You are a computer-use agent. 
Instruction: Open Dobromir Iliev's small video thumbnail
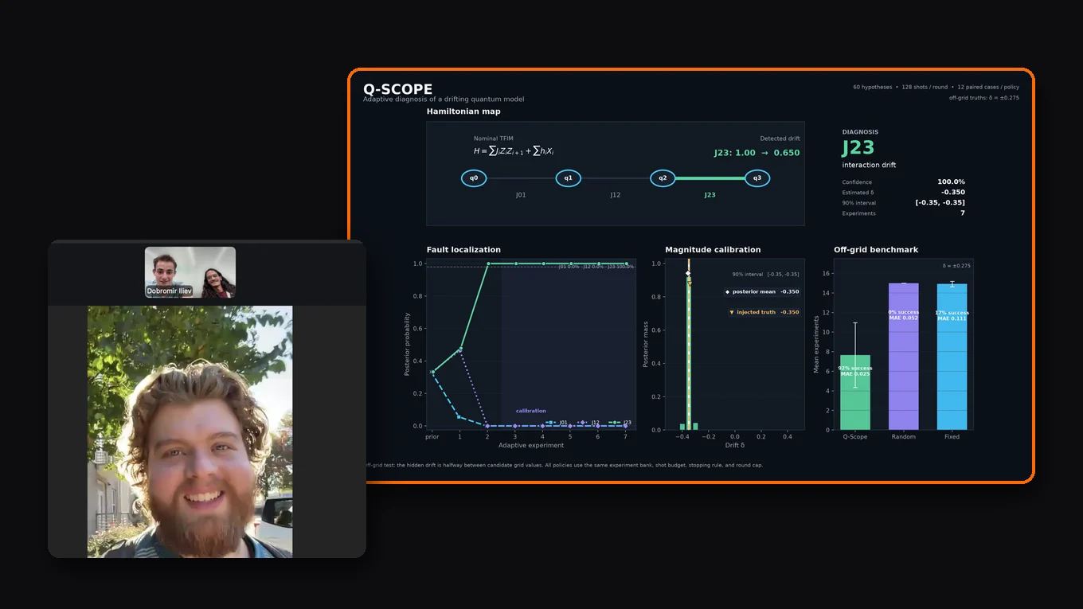(190, 272)
